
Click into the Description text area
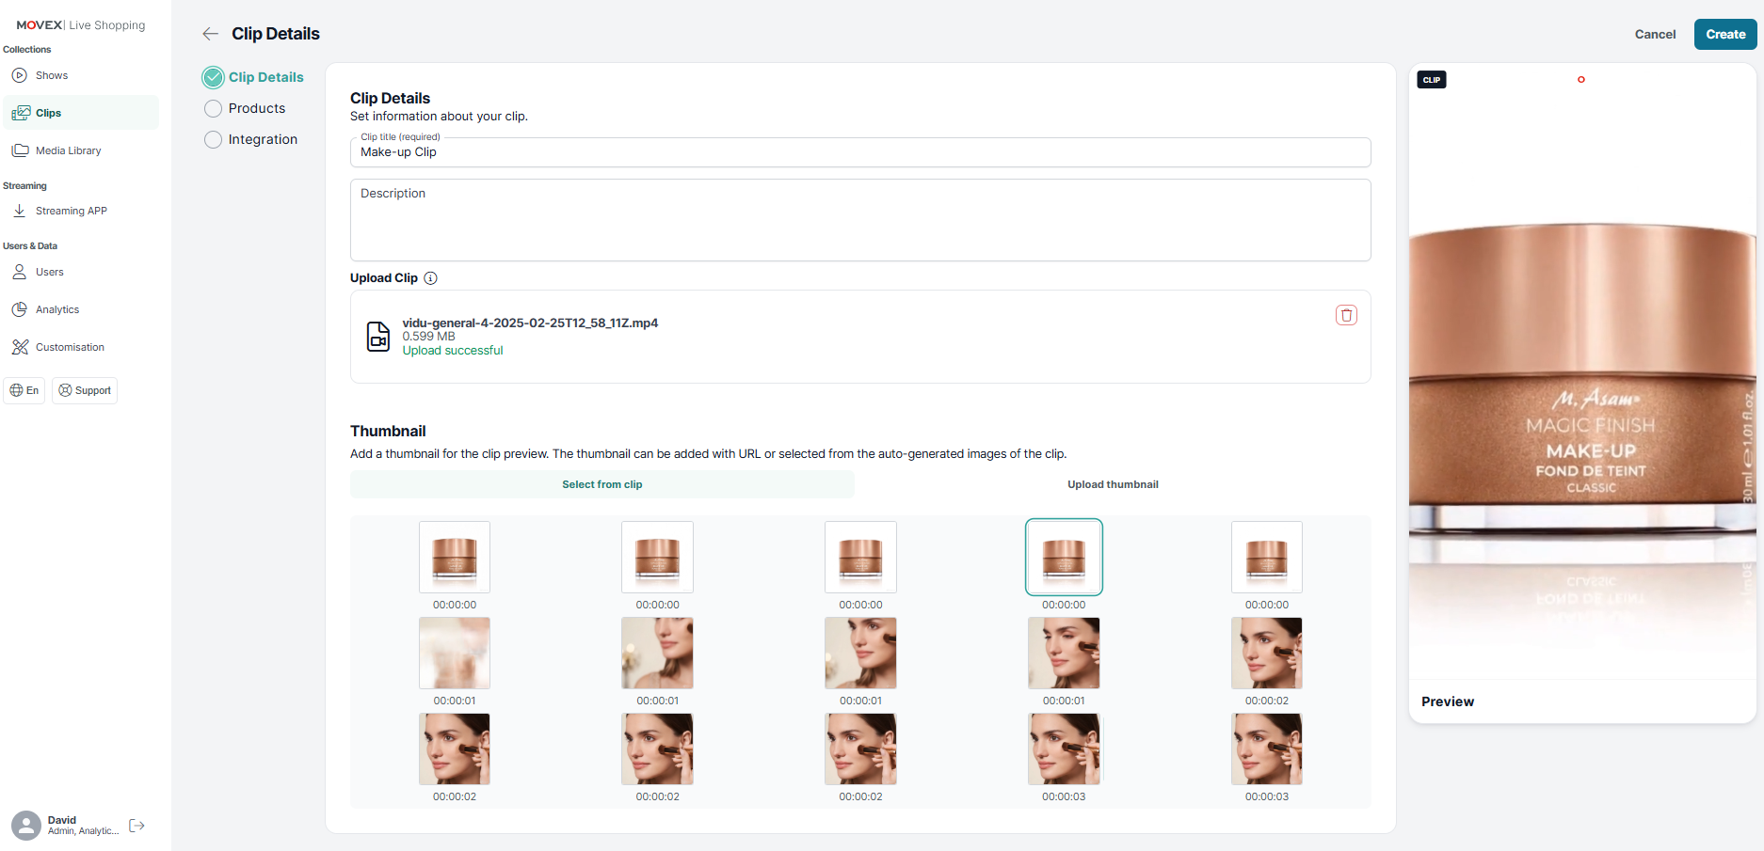(860, 220)
